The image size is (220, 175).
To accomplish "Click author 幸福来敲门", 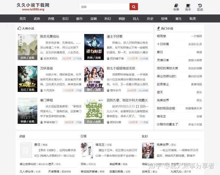I will [51, 122].
